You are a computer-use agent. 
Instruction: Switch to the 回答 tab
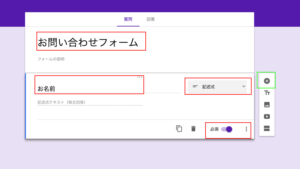tap(151, 19)
